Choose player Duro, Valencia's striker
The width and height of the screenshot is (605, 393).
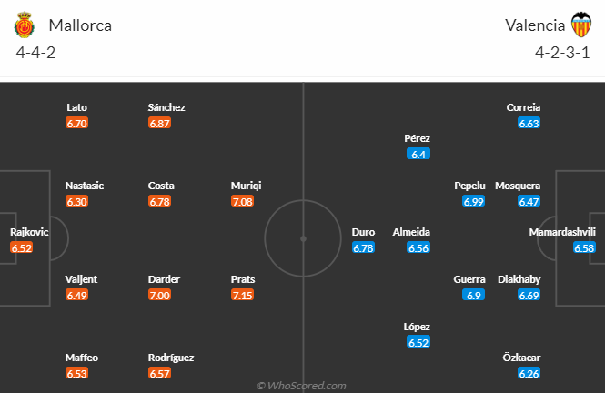363,232
